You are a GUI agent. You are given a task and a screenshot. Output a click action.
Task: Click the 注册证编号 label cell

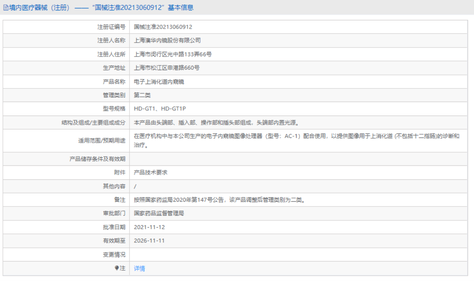pos(66,27)
